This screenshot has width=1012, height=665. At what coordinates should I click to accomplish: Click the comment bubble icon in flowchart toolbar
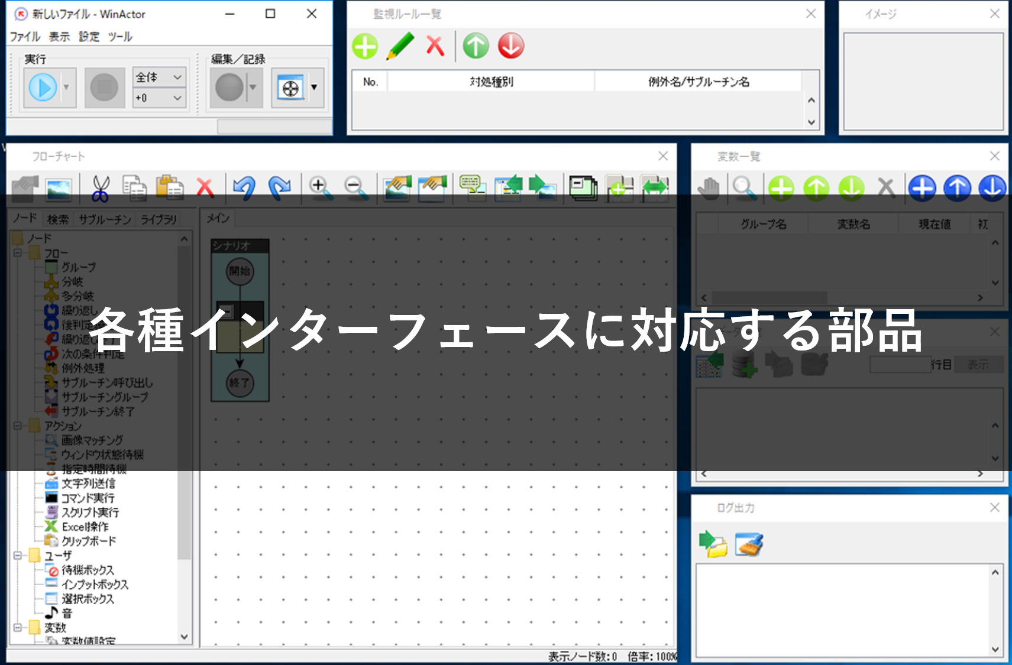pos(473,188)
